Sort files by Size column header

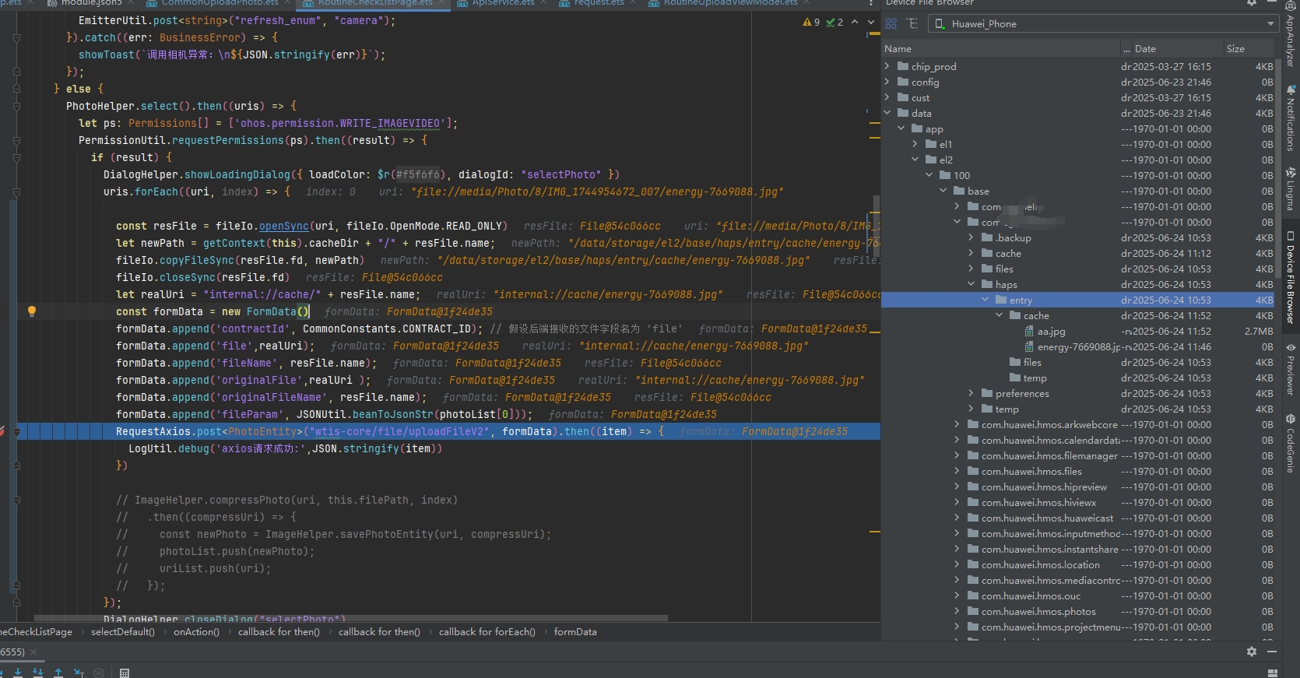tap(1250, 49)
